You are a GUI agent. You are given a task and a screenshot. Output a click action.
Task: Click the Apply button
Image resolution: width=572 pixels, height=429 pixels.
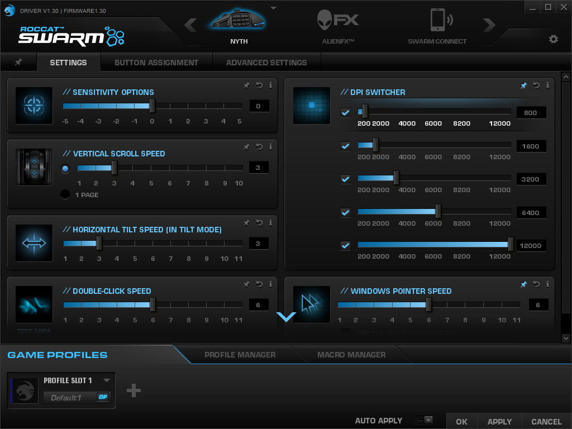[499, 421]
